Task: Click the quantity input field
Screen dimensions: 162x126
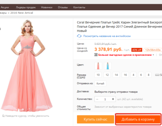Action: [x=105, y=99]
